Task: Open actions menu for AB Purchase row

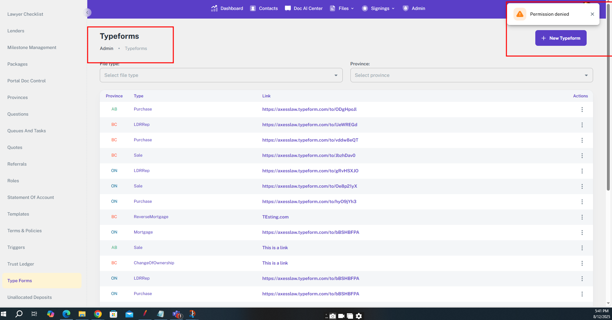Action: tap(582, 110)
